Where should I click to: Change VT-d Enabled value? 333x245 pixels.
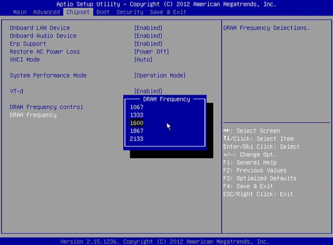coord(148,91)
